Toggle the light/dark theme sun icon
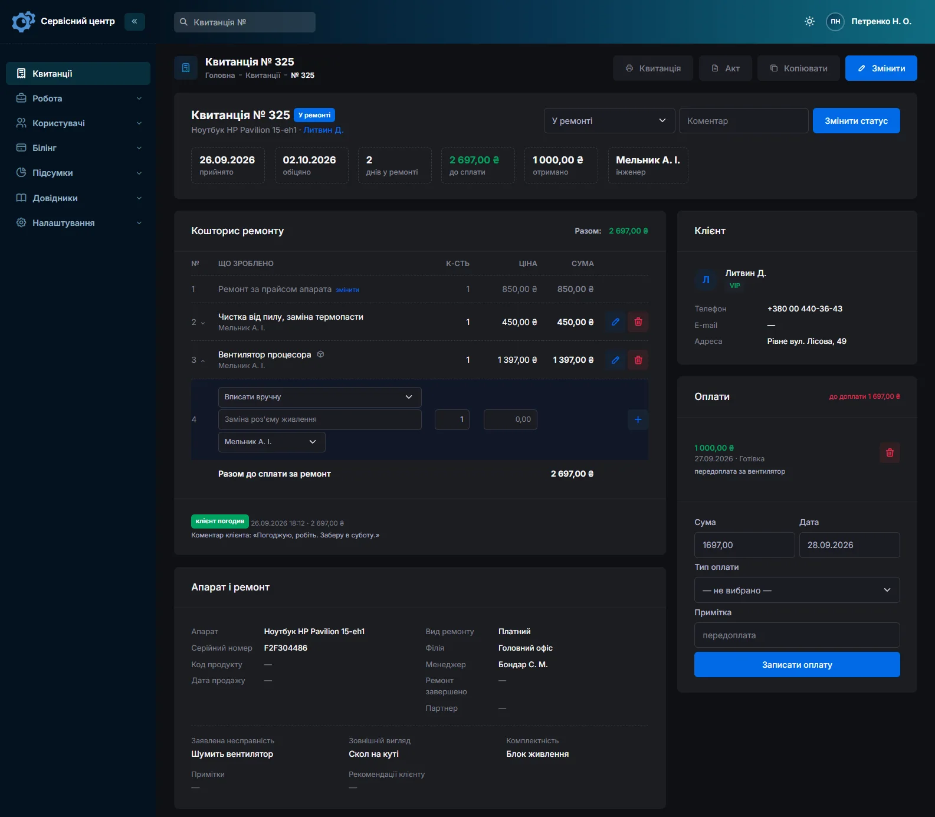The width and height of the screenshot is (935, 817). coord(809,21)
